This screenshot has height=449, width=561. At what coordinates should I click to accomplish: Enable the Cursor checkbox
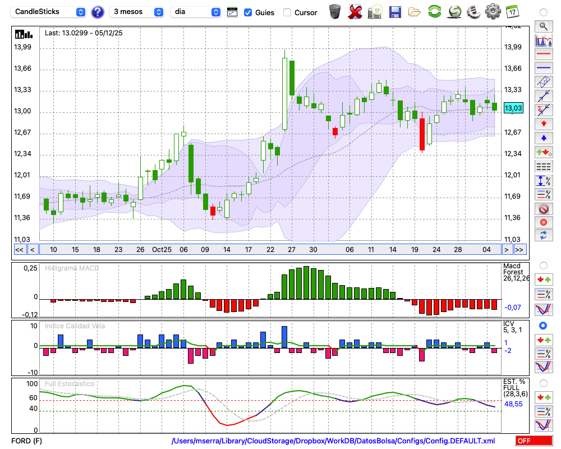click(287, 12)
